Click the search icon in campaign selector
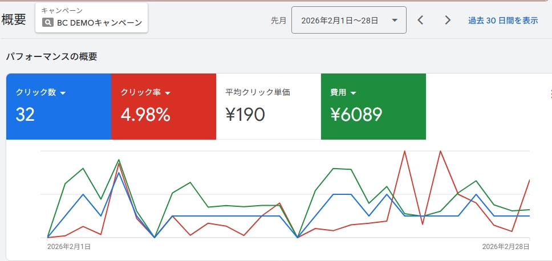 pos(48,23)
